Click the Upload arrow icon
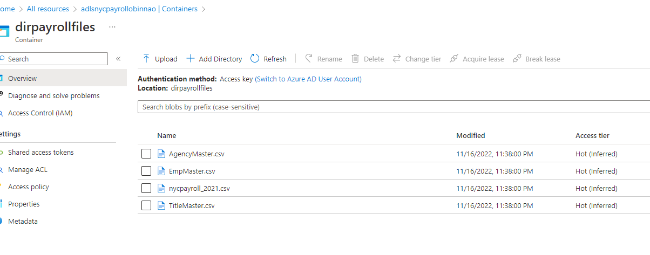This screenshot has width=650, height=255. (146, 59)
